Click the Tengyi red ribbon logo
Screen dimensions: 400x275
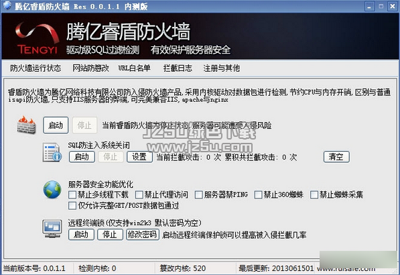38,38
